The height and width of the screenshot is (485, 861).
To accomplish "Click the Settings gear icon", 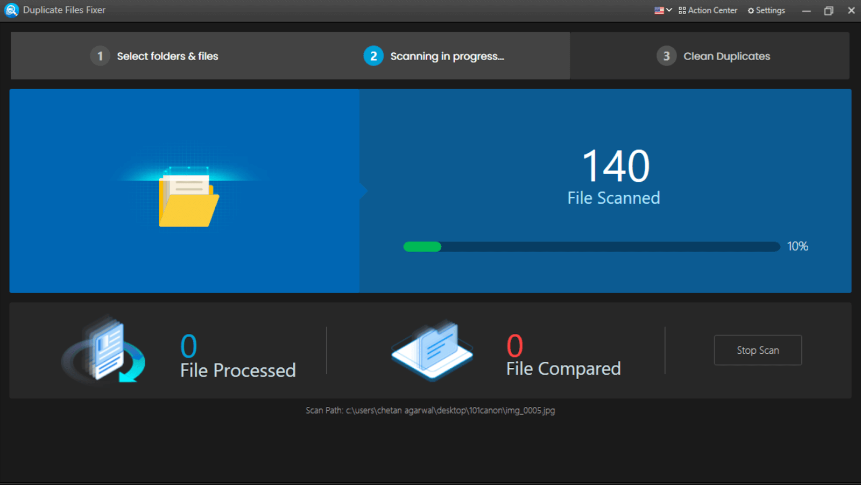I will [750, 10].
